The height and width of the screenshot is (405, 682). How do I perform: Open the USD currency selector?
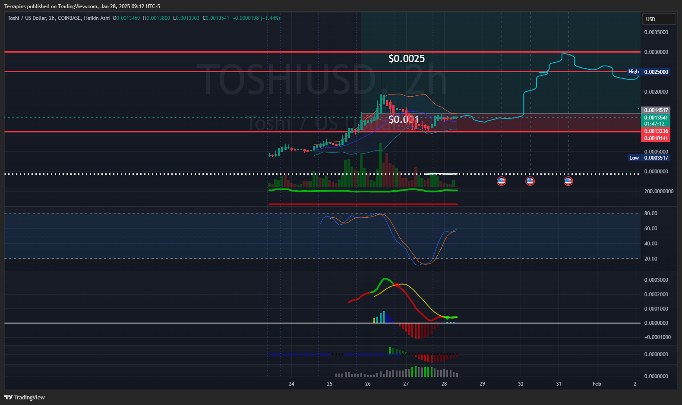[659, 19]
